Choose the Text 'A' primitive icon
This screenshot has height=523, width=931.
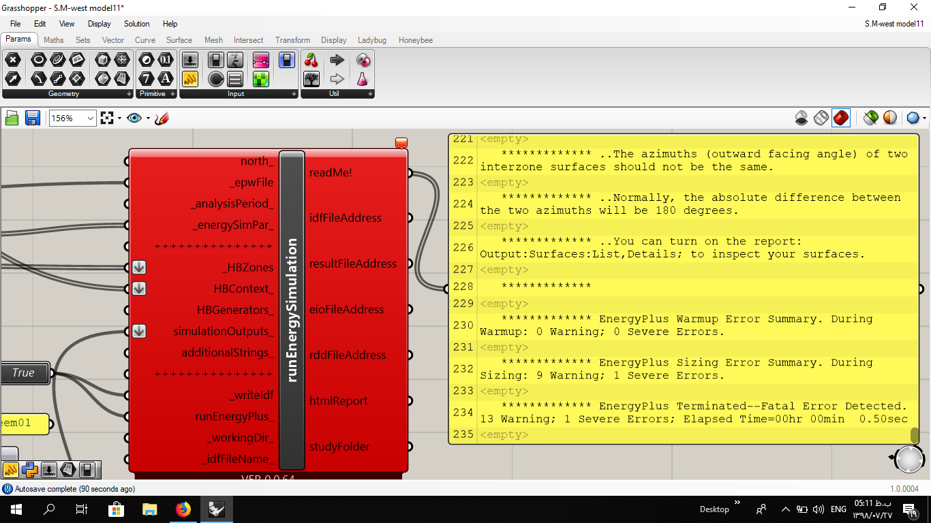(x=166, y=79)
